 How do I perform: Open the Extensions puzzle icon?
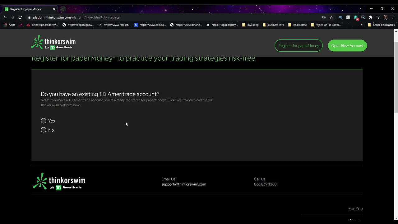371,17
